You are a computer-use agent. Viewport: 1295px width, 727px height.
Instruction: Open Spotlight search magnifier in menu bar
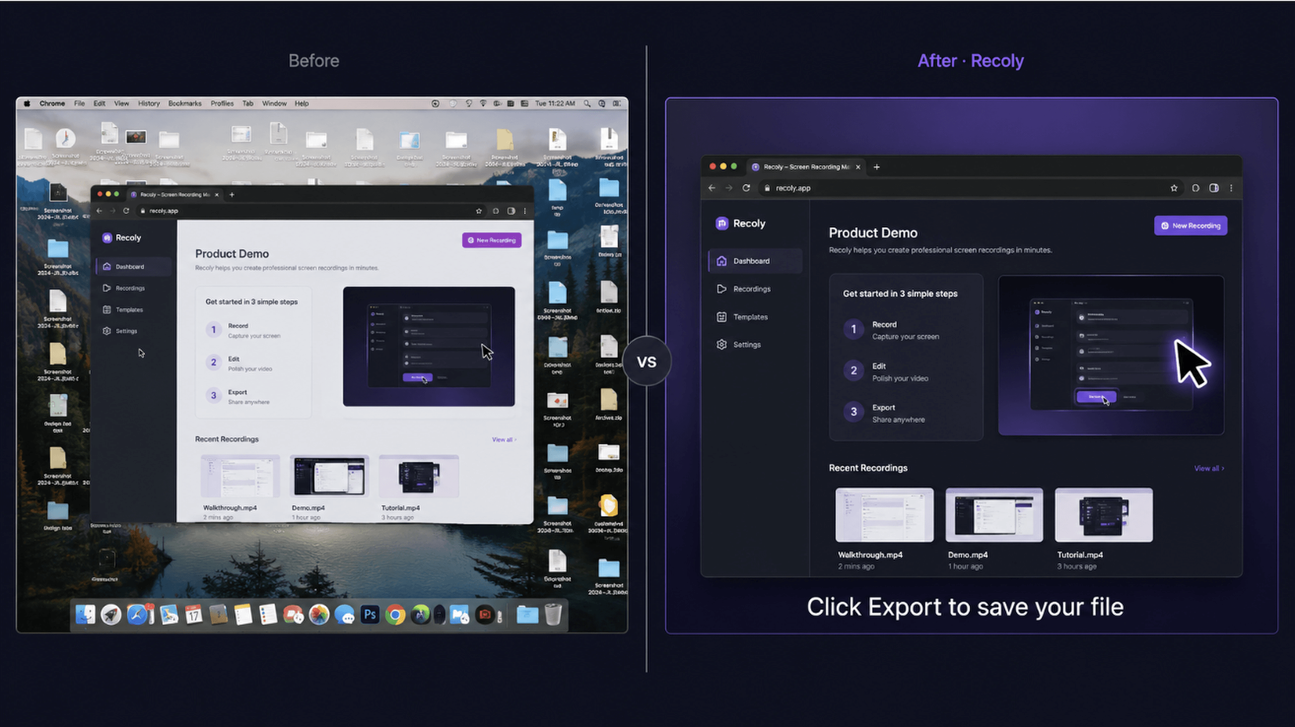(x=587, y=103)
